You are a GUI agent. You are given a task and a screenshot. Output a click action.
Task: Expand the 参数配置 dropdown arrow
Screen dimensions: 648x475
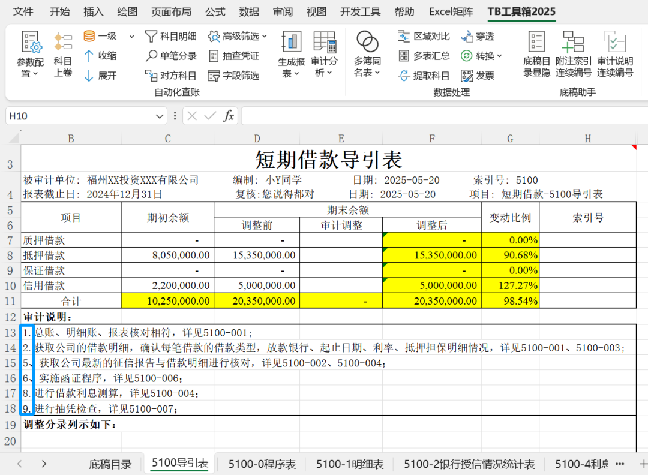pos(35,74)
